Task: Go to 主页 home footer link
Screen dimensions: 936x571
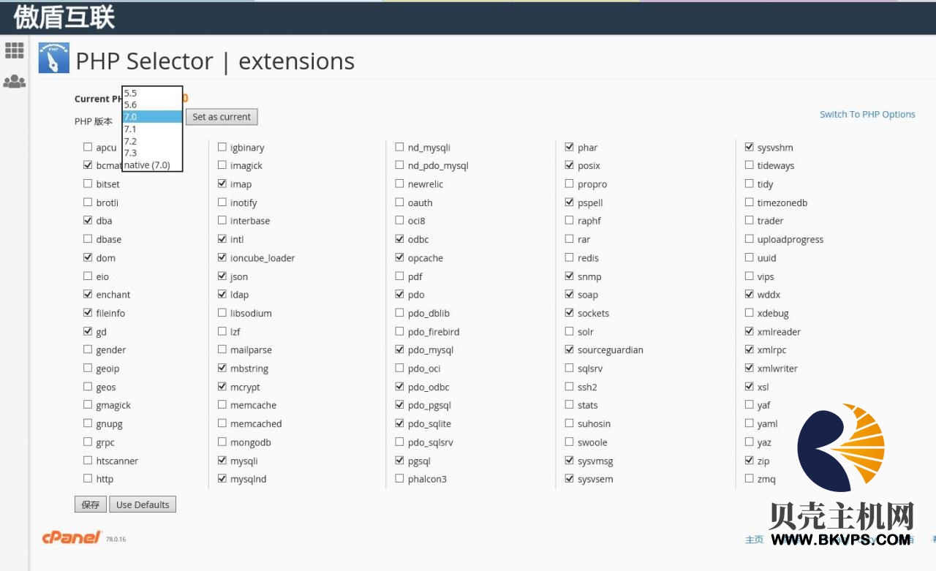Action: point(754,540)
